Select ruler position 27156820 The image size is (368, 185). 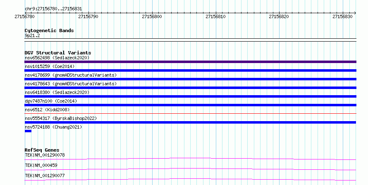(x=279, y=16)
